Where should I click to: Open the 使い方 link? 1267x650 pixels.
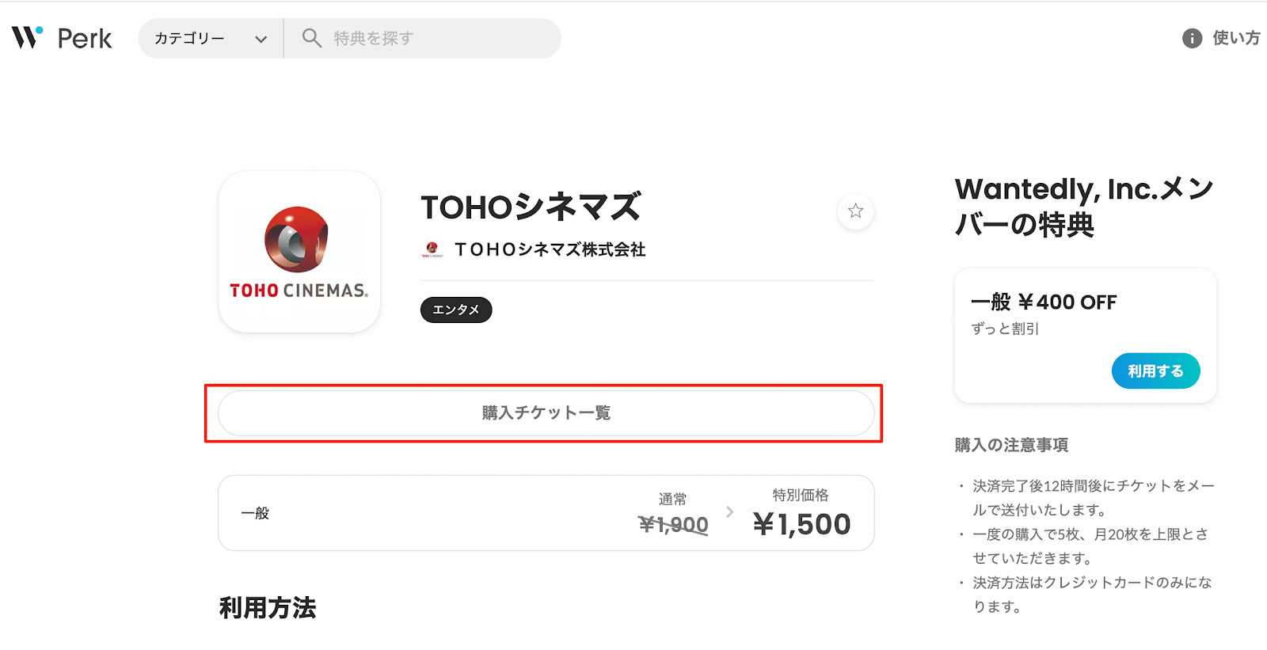[1235, 38]
